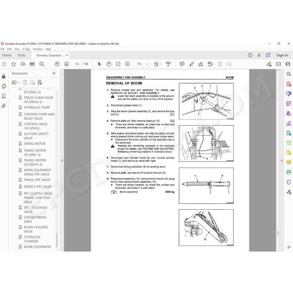Open the HYDRAULIC PUMP bookmark
Viewport: 293px width, 293px height.
coord(37,108)
